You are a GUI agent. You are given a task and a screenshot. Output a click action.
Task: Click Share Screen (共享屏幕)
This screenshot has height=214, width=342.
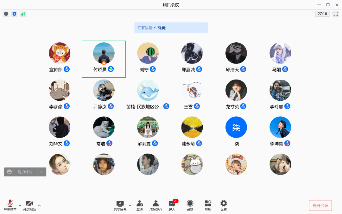[x=120, y=205]
